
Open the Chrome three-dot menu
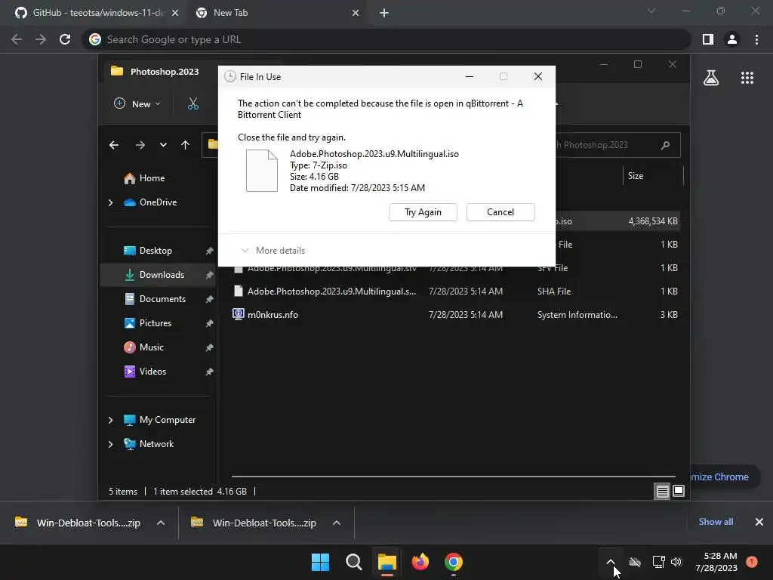pyautogui.click(x=756, y=39)
